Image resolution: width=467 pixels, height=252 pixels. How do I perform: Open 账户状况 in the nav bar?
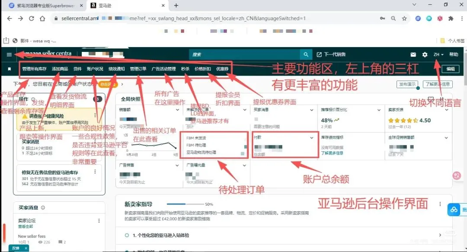pyautogui.click(x=95, y=69)
